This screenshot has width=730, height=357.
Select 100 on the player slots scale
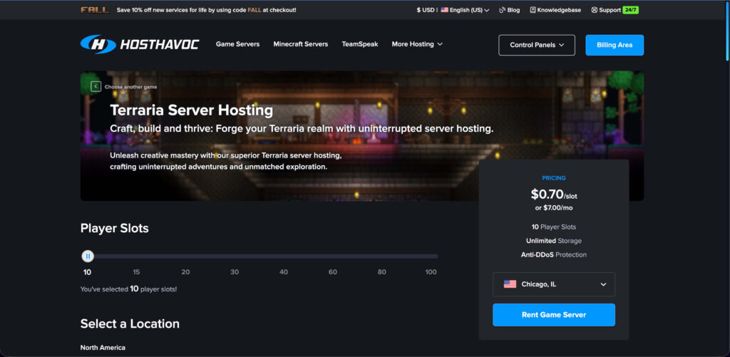click(431, 272)
